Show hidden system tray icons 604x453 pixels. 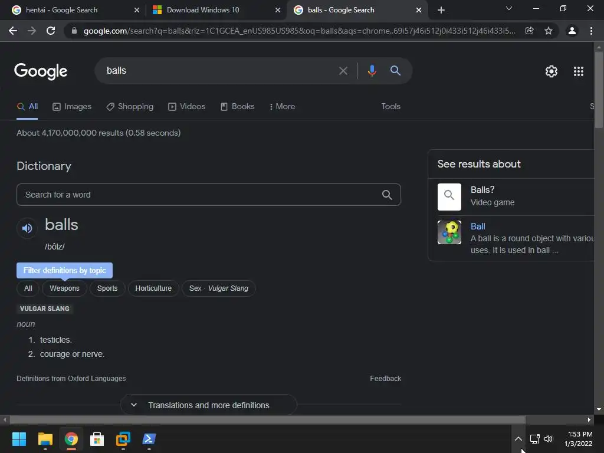(518, 439)
